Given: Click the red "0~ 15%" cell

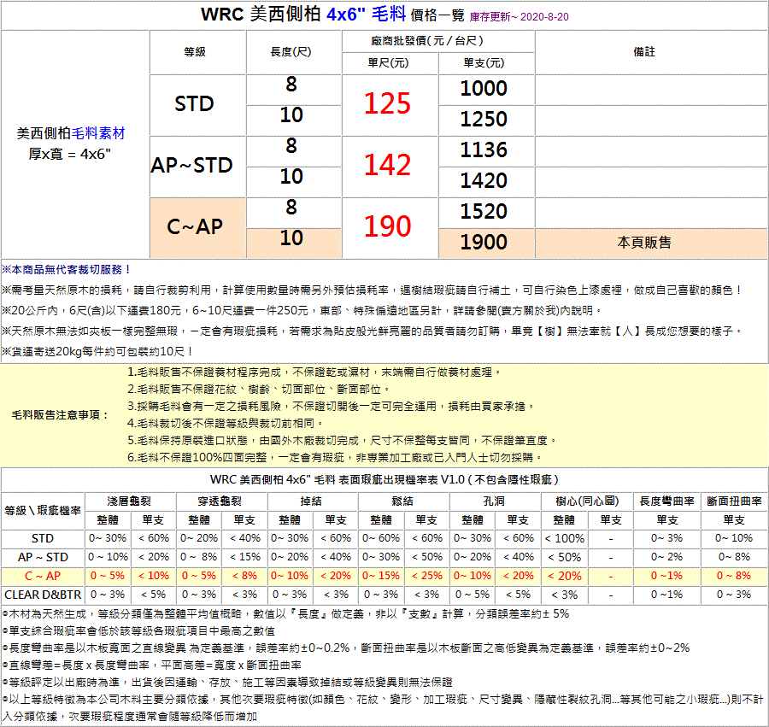Looking at the screenshot, I should coord(381,576).
